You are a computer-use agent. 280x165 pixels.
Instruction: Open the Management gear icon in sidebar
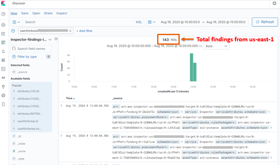tap(3, 95)
